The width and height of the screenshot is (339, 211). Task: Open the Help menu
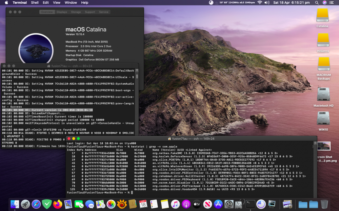(x=84, y=3)
